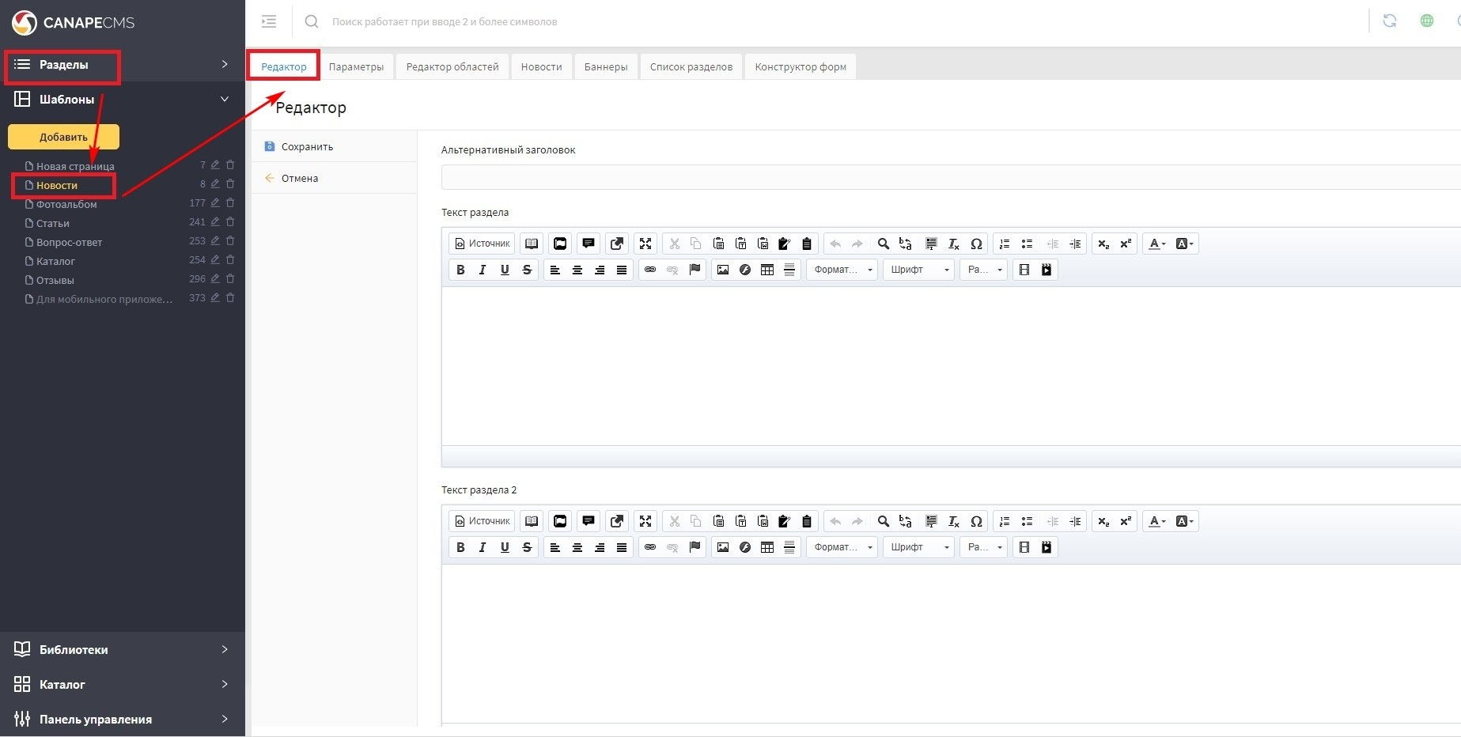Maximize the first editor with the fullscreen icon

[x=645, y=244]
